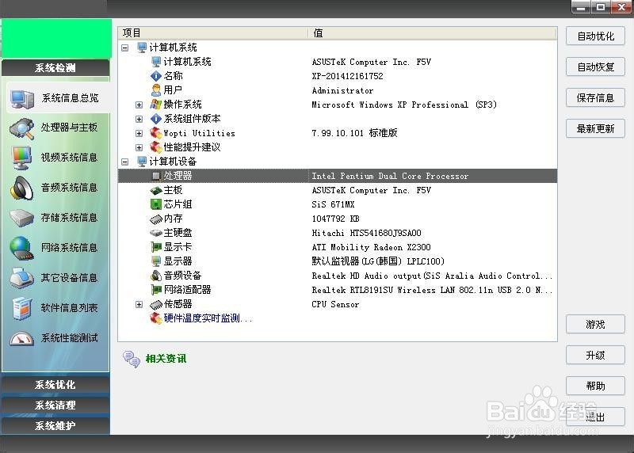
Task: Open 处理器与主板 magnifier icon
Action: click(22, 128)
